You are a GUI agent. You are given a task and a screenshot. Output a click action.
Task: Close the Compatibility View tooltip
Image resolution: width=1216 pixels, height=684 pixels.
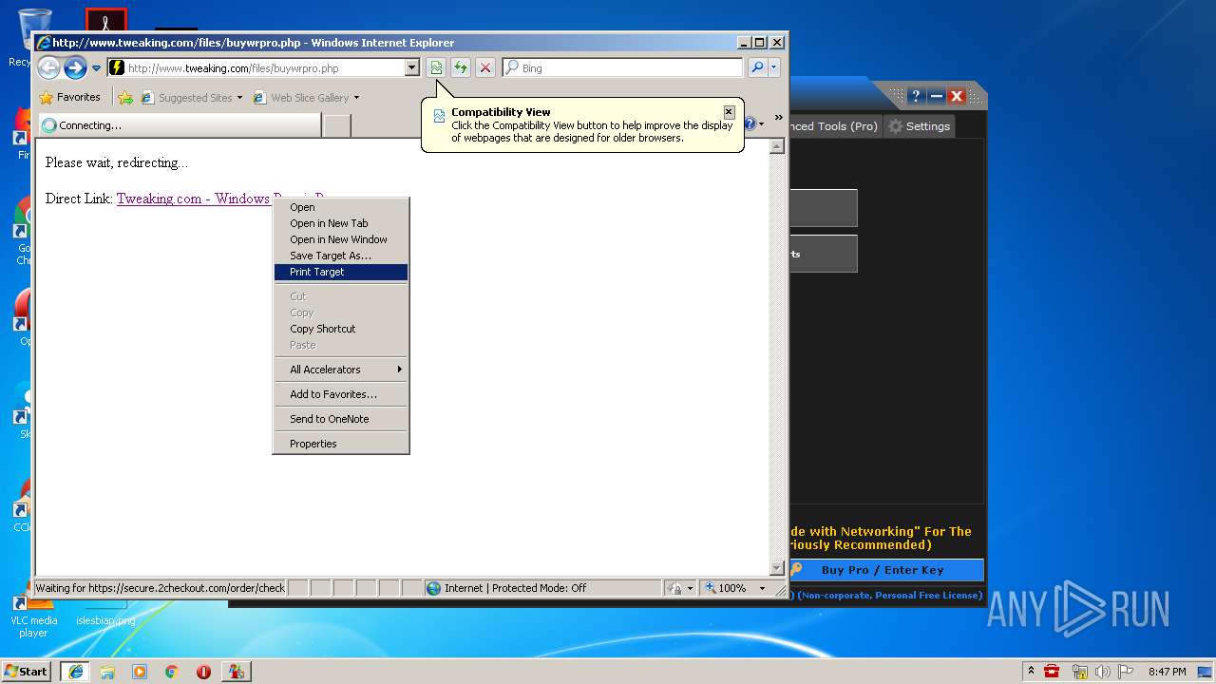[x=729, y=112]
